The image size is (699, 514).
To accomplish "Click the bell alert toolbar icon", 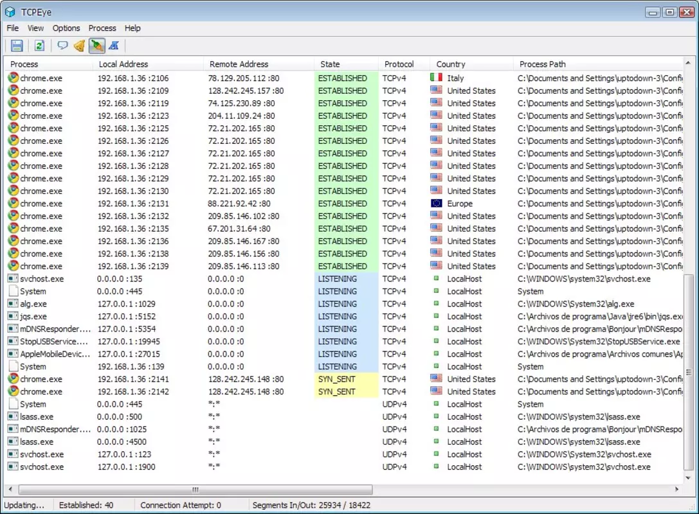I will 79,46.
